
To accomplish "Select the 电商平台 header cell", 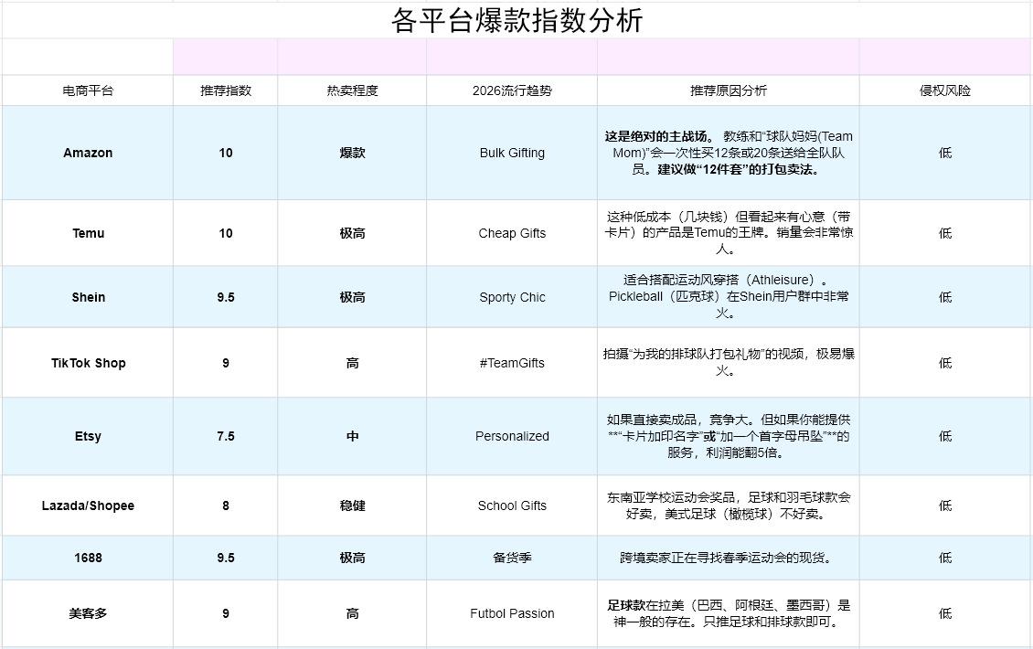I will point(88,90).
